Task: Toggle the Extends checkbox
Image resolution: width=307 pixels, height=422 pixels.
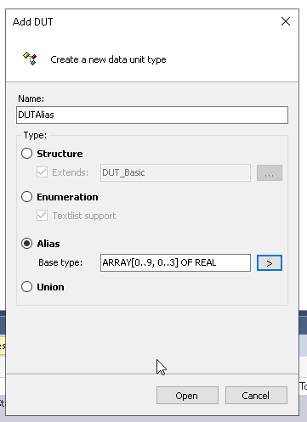Action: [42, 172]
